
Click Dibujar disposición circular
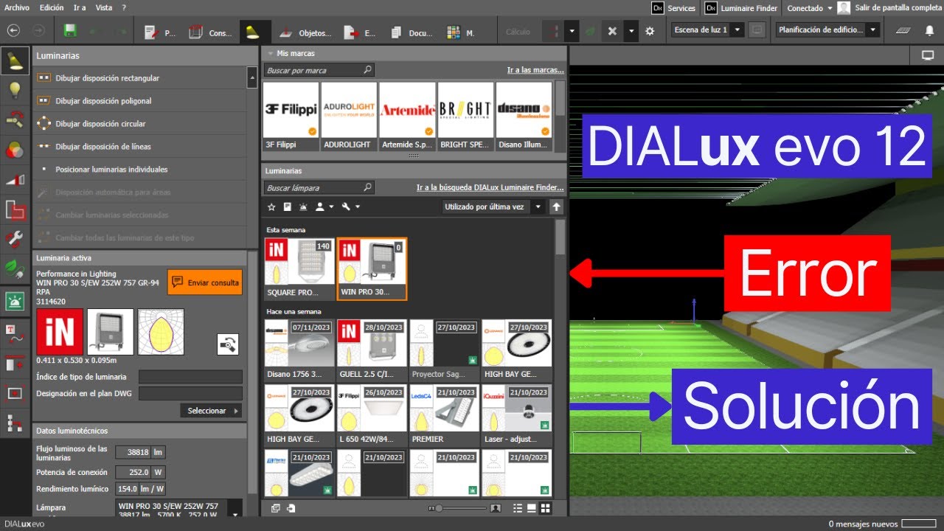coord(139,124)
